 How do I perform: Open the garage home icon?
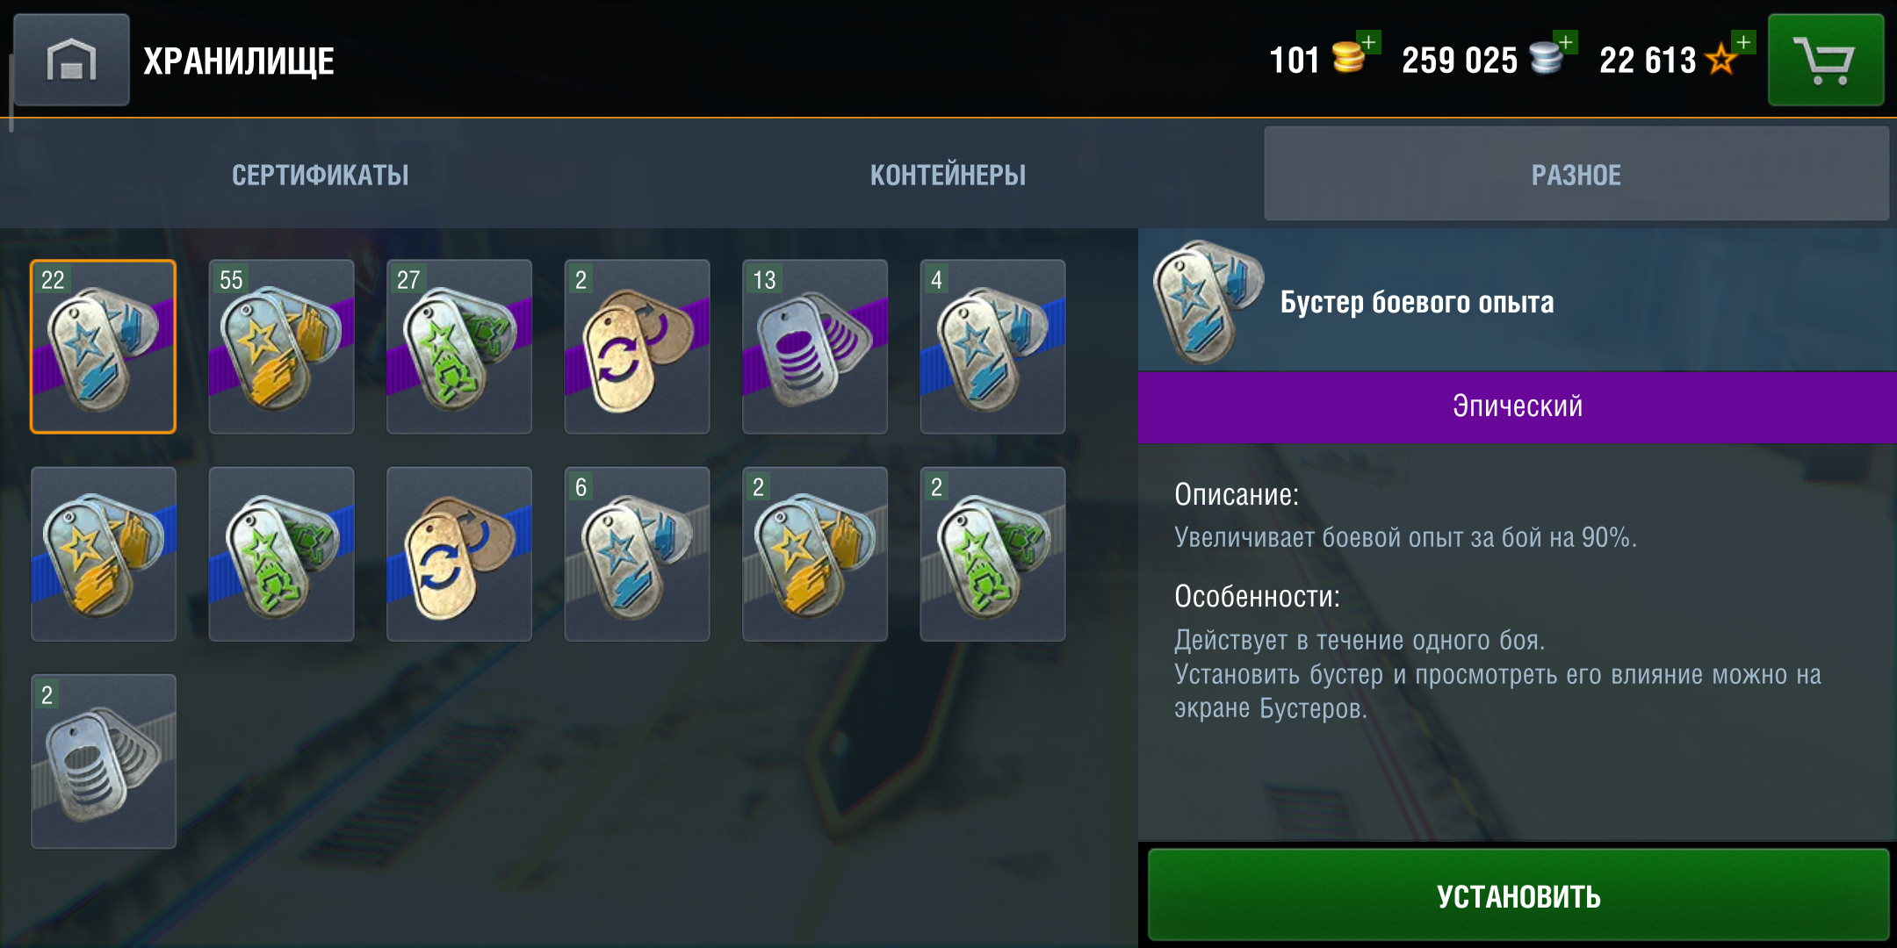click(71, 60)
